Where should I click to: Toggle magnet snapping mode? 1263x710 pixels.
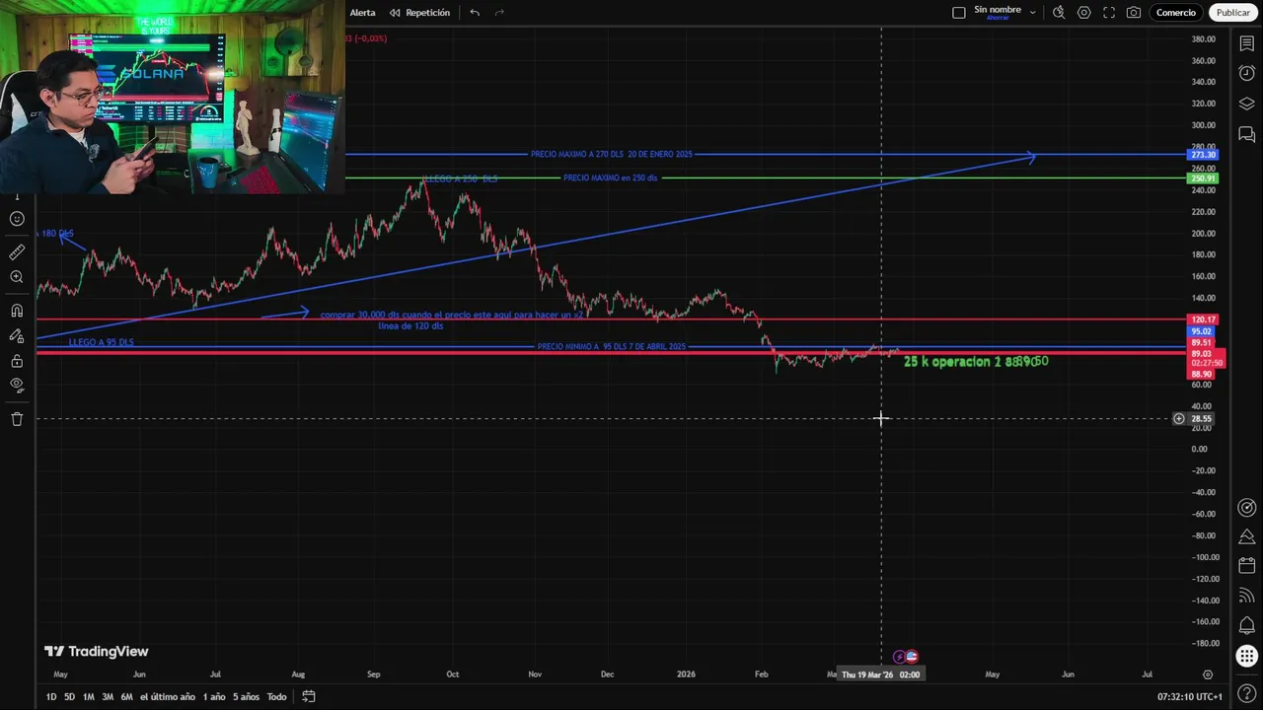point(17,311)
